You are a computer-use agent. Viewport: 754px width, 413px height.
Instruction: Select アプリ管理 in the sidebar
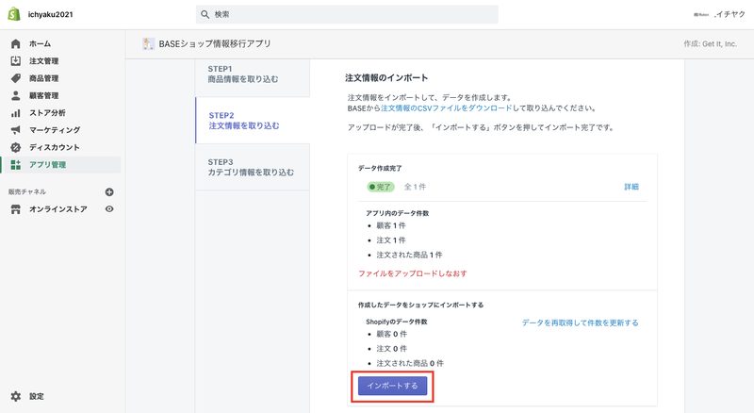point(60,165)
